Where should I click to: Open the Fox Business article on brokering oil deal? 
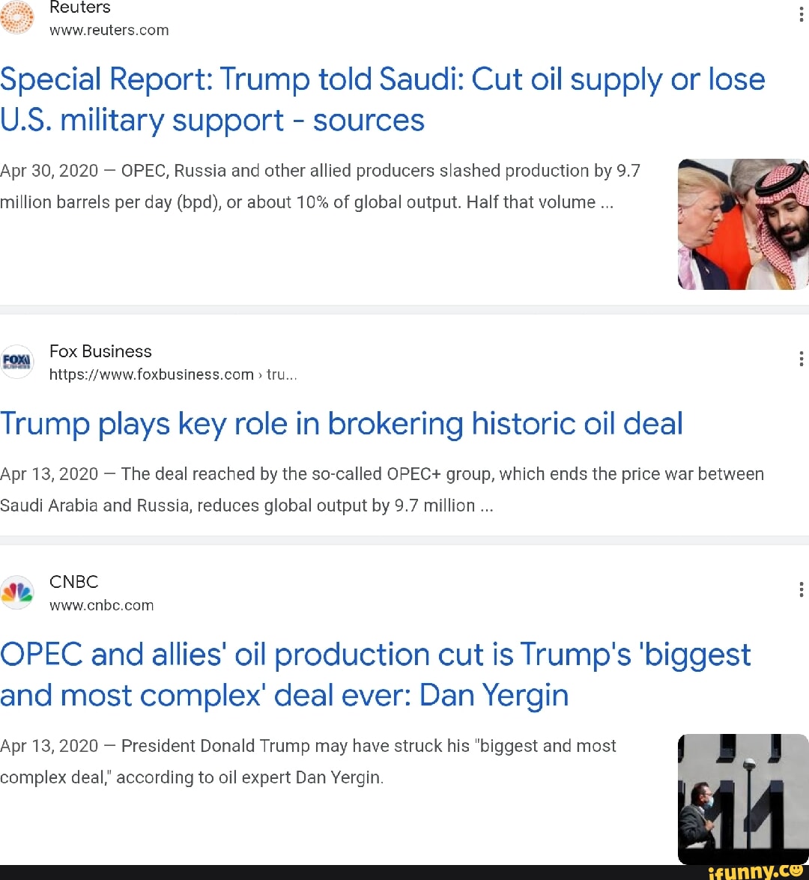pyautogui.click(x=341, y=424)
